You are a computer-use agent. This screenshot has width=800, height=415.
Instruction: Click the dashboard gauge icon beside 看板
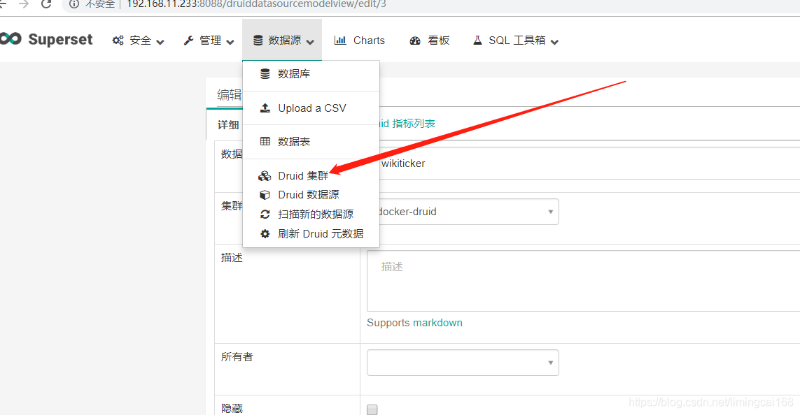(x=415, y=41)
